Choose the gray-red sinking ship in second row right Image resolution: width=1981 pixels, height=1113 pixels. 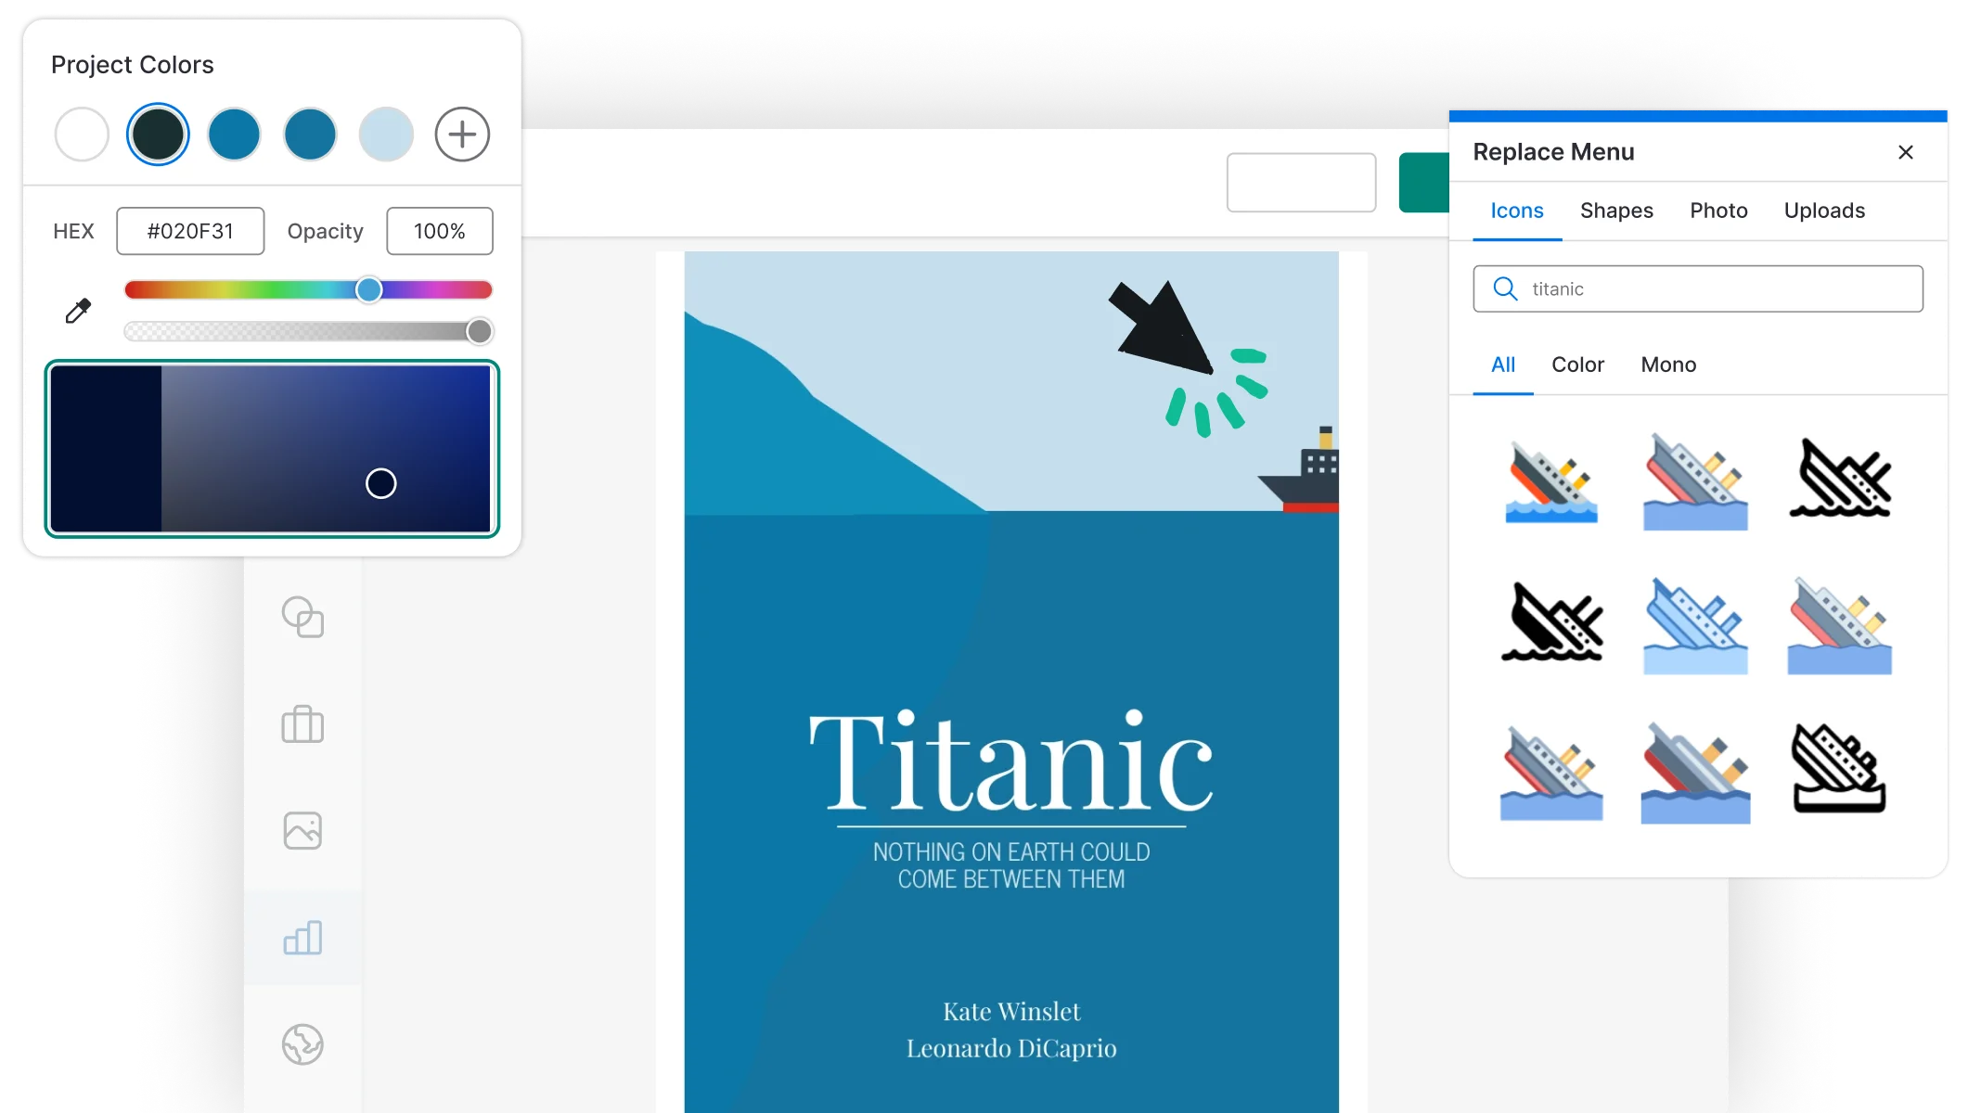(x=1840, y=626)
